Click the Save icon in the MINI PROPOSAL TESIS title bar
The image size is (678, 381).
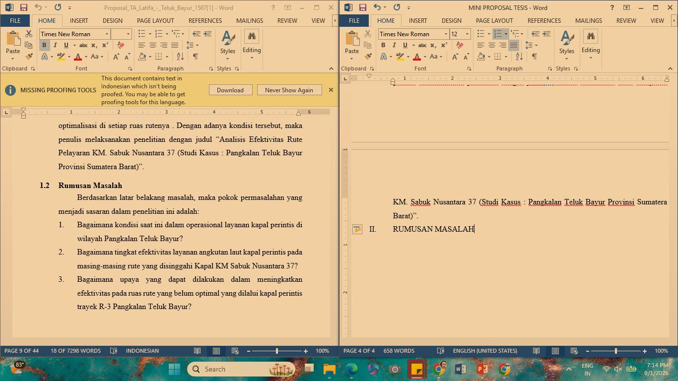pos(362,7)
